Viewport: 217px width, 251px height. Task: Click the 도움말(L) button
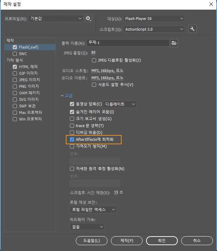[91, 241]
